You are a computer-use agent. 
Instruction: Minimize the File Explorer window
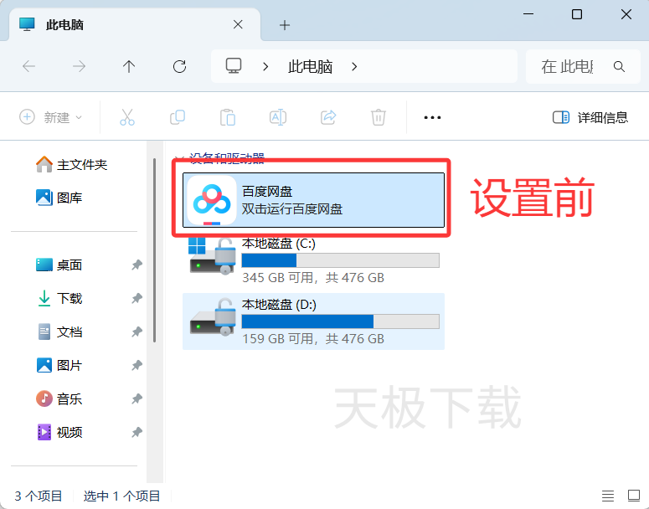click(x=528, y=14)
